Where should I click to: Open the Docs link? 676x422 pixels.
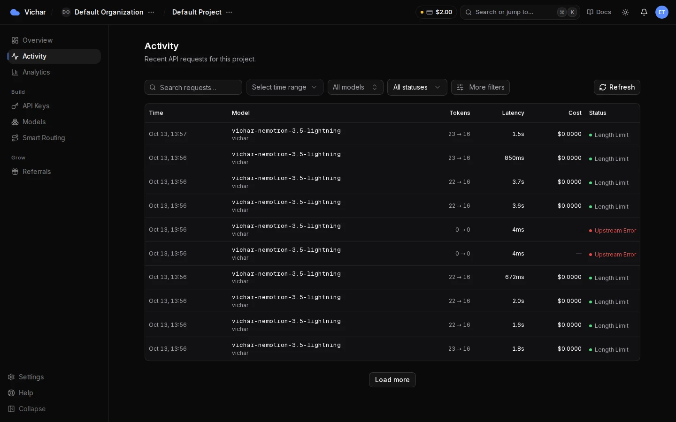point(599,12)
